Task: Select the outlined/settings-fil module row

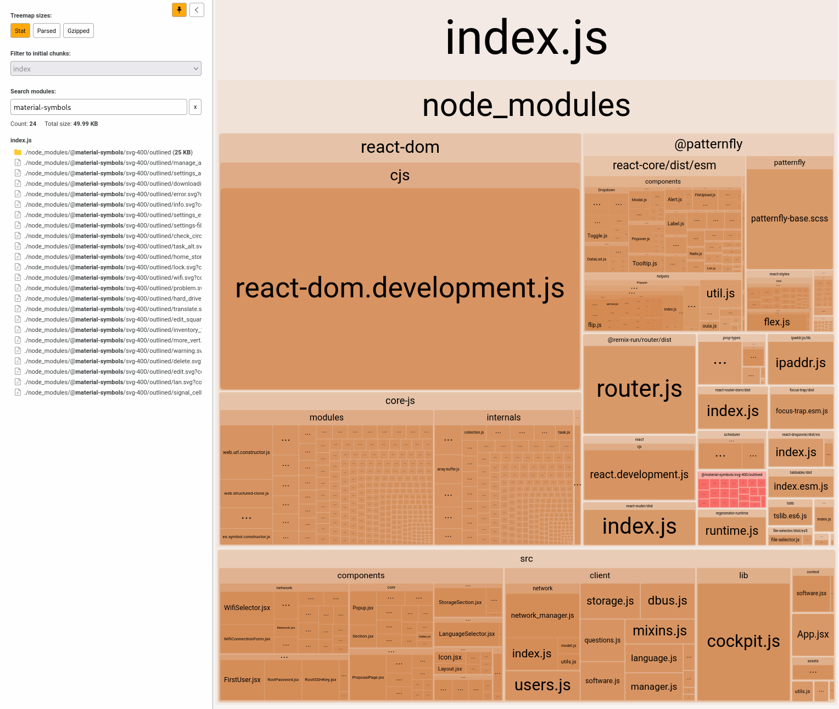Action: (x=108, y=225)
